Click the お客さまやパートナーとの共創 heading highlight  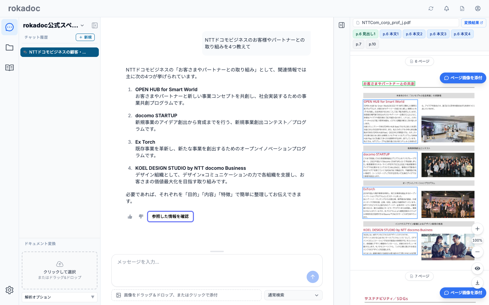pos(389,84)
